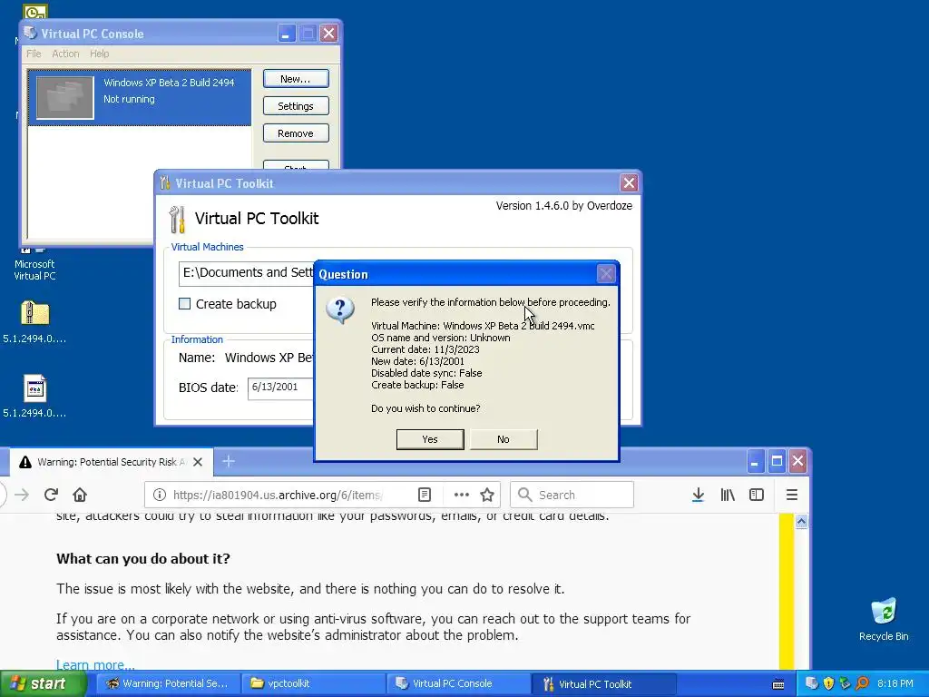Select Windows XP Beta 2 Build 2494 machine
This screenshot has height=697, width=929.
(x=140, y=97)
